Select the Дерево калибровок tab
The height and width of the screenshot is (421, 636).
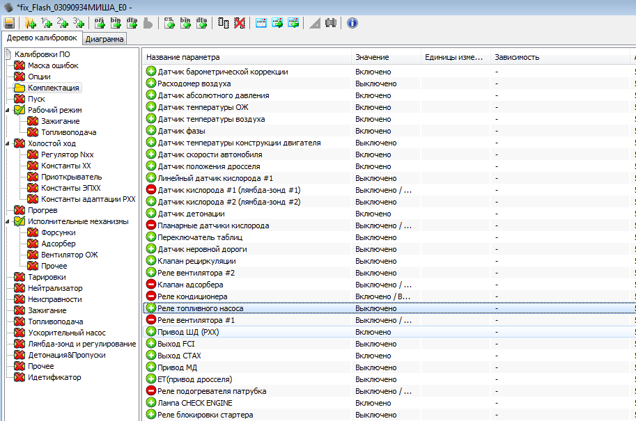point(42,38)
